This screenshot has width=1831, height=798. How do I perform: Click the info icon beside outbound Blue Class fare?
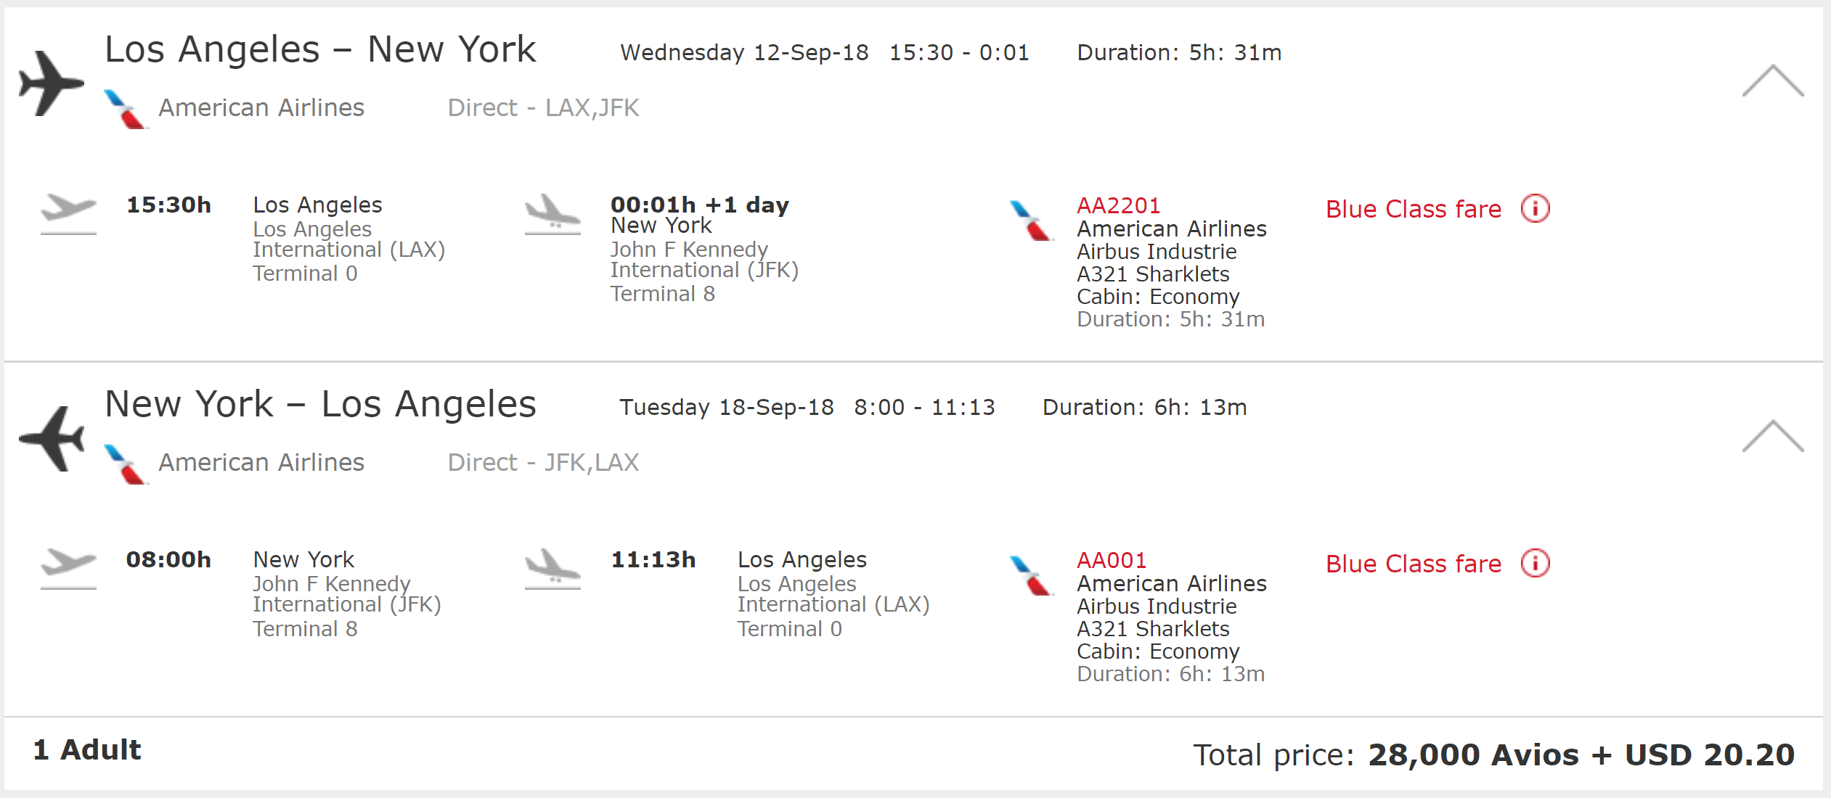click(x=1535, y=209)
